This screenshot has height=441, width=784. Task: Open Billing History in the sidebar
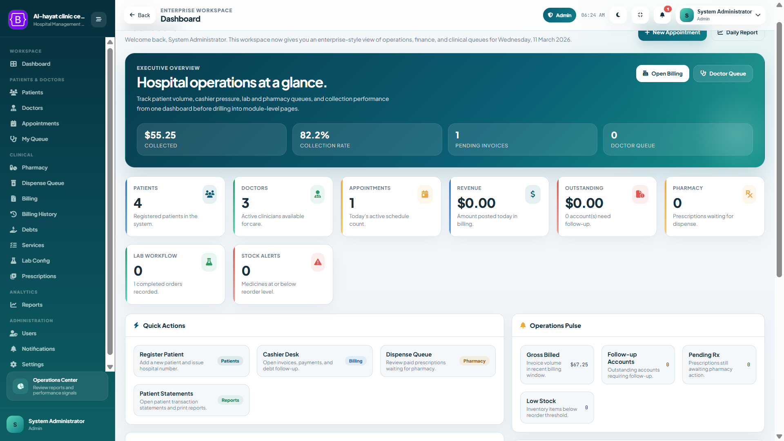[x=14, y=214]
